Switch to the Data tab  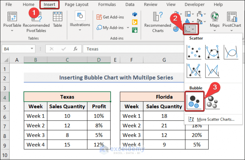coord(130,4)
